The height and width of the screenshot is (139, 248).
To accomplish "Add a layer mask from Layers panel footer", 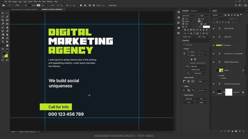I will [229, 131].
